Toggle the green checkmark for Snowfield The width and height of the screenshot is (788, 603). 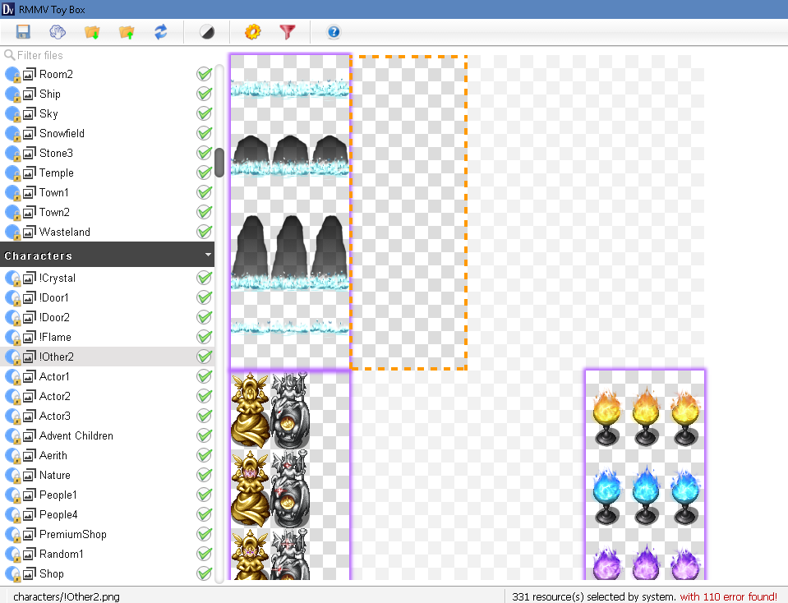[x=204, y=133]
